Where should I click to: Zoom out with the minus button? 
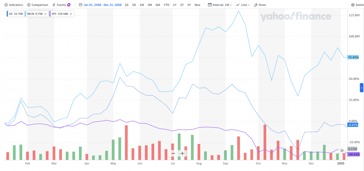(x=173, y=153)
